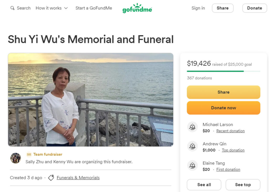Click the yellow Share button

223,92
